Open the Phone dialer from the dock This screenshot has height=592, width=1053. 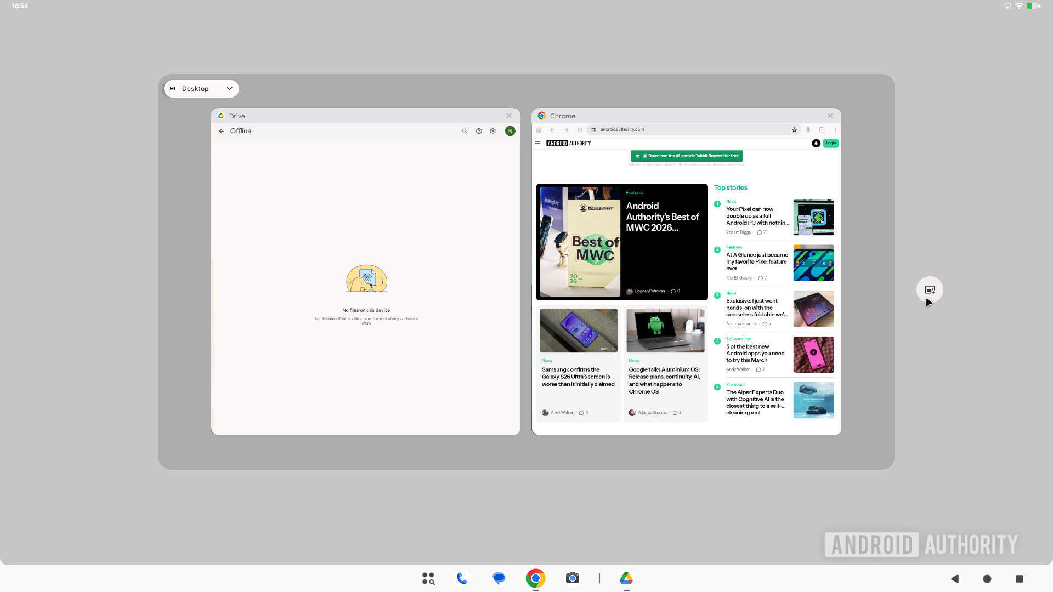[462, 578]
